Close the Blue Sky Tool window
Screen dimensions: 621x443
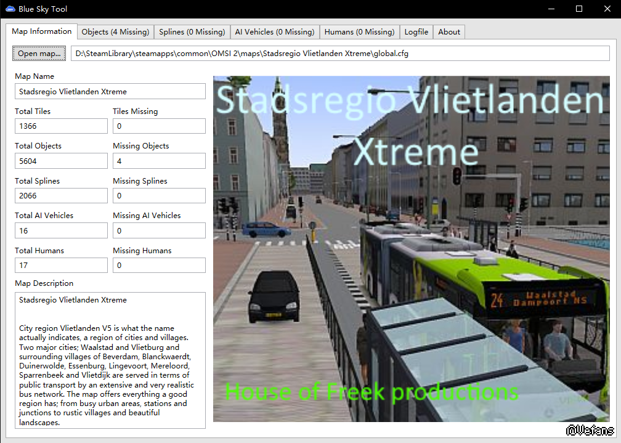(607, 9)
